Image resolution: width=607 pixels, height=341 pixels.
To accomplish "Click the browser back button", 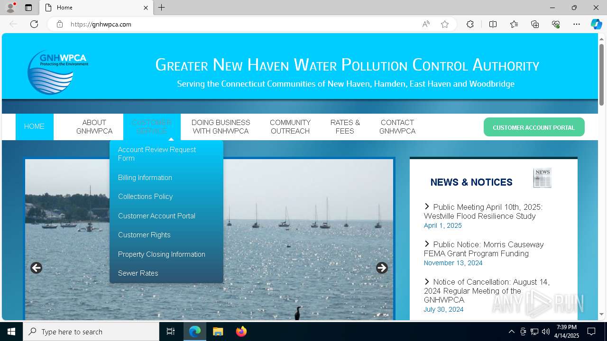I will 13,24.
